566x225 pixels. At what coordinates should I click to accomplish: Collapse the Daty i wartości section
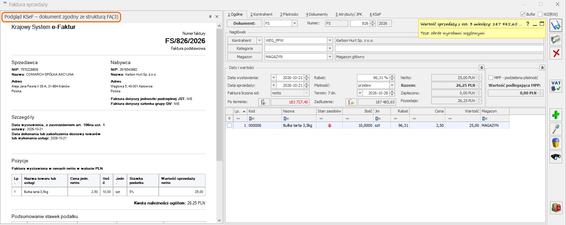(x=482, y=68)
